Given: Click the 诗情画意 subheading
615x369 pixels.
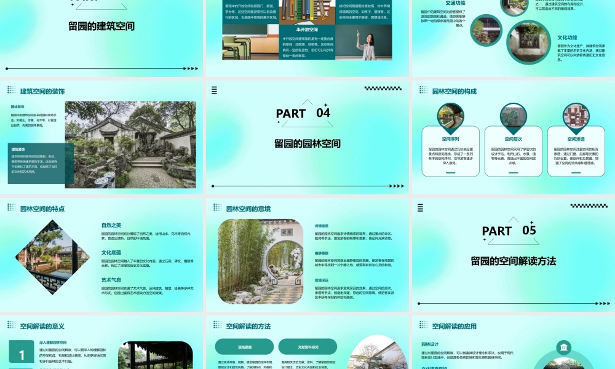Looking at the screenshot, I should click(322, 226).
